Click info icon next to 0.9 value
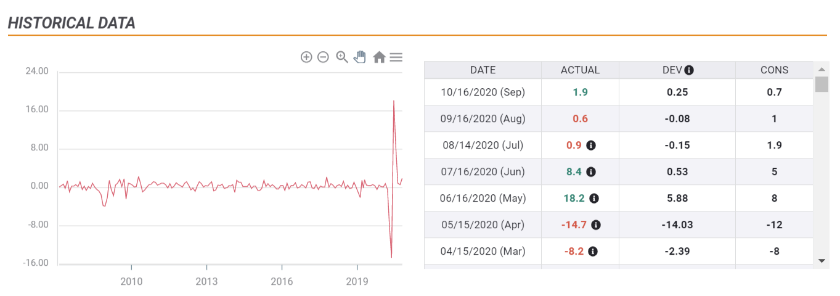This screenshot has width=840, height=296. point(591,146)
